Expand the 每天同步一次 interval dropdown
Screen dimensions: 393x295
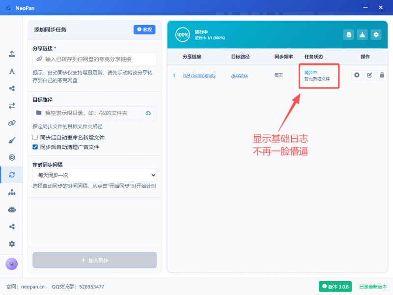94,175
